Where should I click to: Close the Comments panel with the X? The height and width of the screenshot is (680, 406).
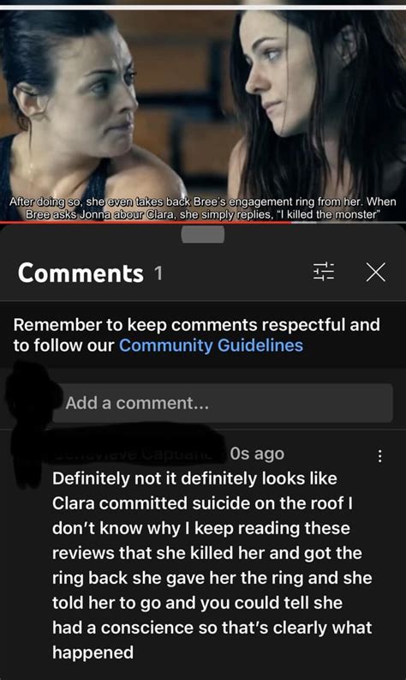tap(375, 273)
